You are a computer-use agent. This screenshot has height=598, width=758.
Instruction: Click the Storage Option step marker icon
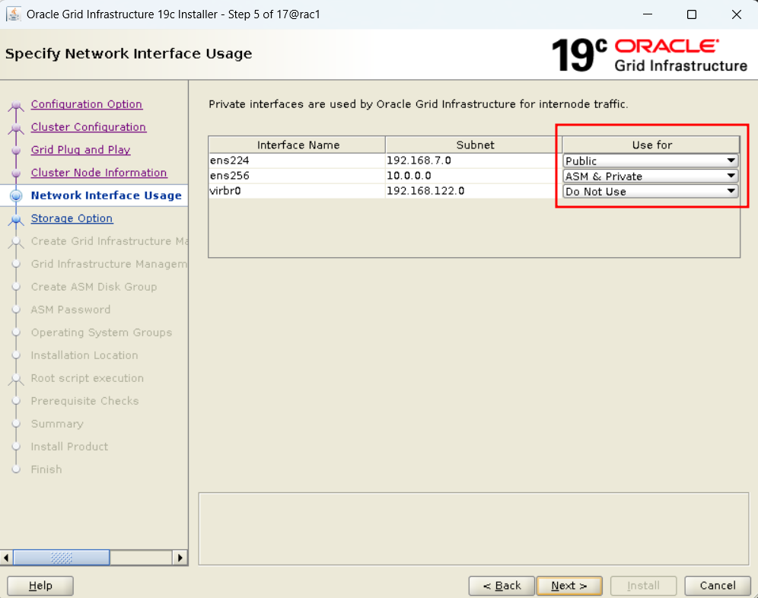[x=16, y=219]
